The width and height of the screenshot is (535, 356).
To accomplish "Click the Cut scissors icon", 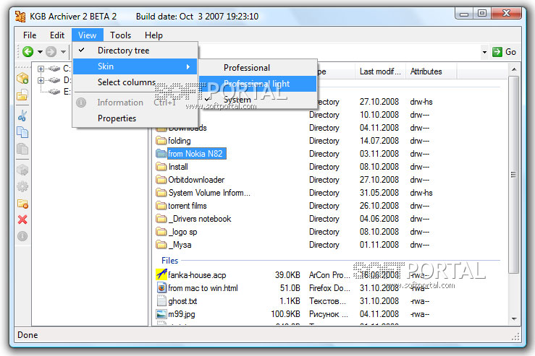I will tap(22, 116).
